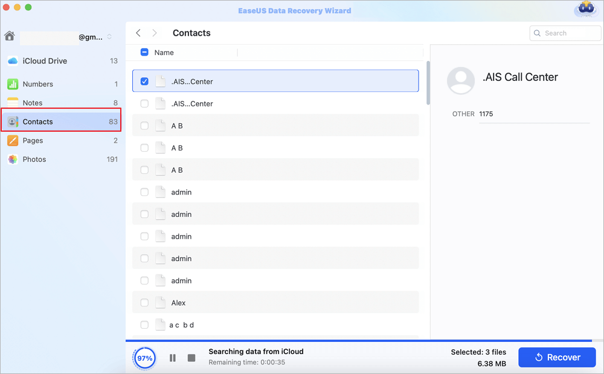The height and width of the screenshot is (374, 604).
Task: Stop the iCloud scan
Action: point(191,358)
